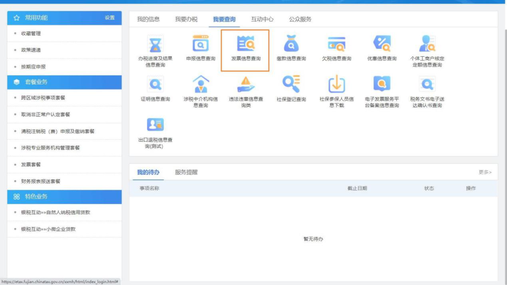The width and height of the screenshot is (507, 285).
Task: Select the 我的待办 tab
Action: tap(148, 172)
